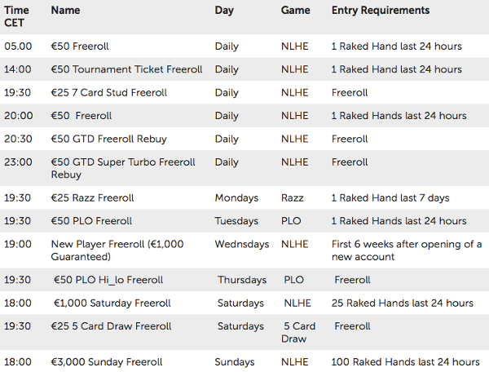Click the Time CET column header
The width and height of the screenshot is (489, 372).
coord(16,16)
